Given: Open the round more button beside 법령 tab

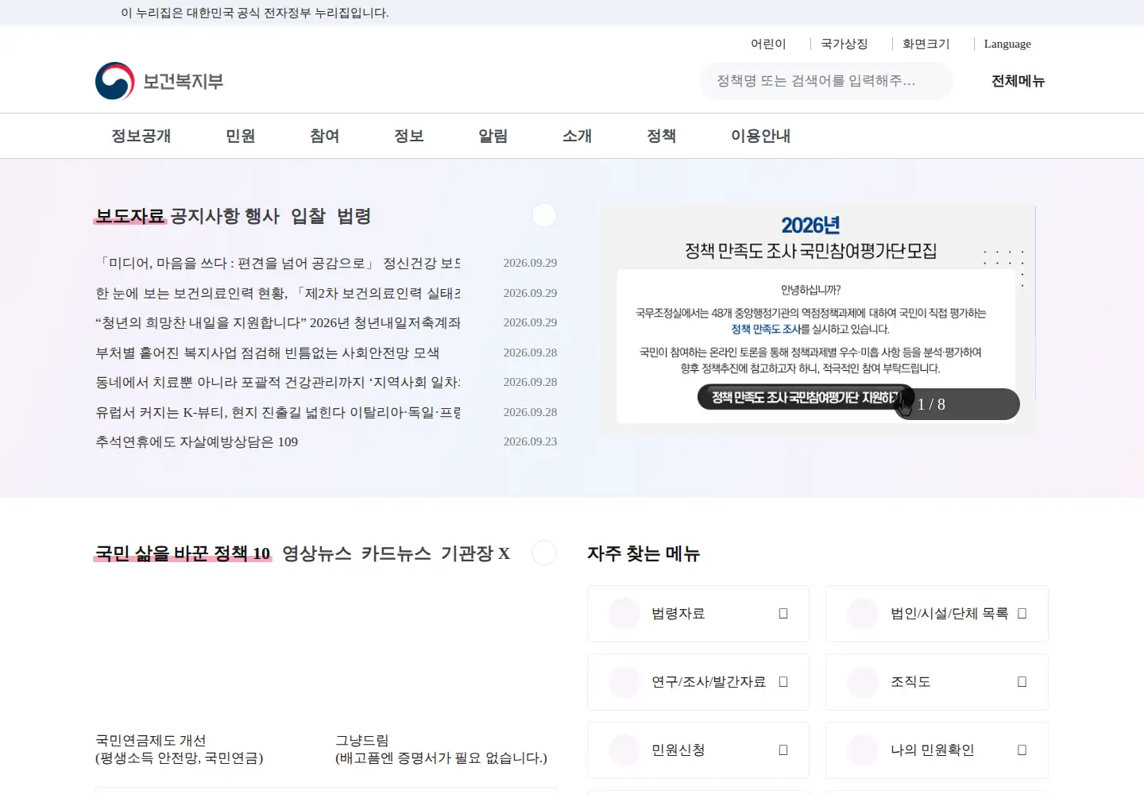Looking at the screenshot, I should [x=544, y=215].
